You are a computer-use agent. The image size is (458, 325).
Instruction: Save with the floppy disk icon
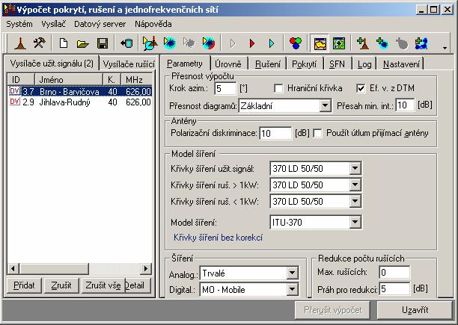click(103, 43)
